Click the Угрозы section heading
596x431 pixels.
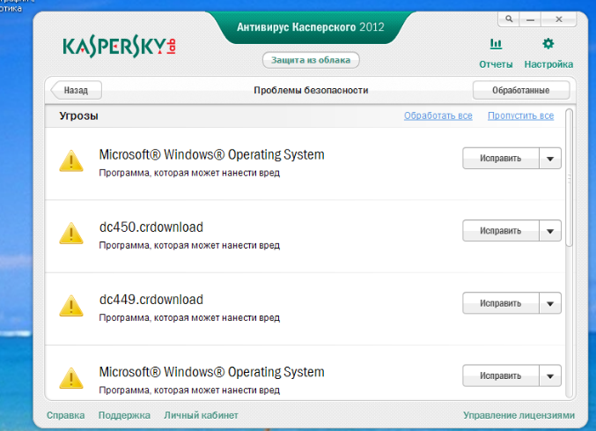[x=78, y=116]
